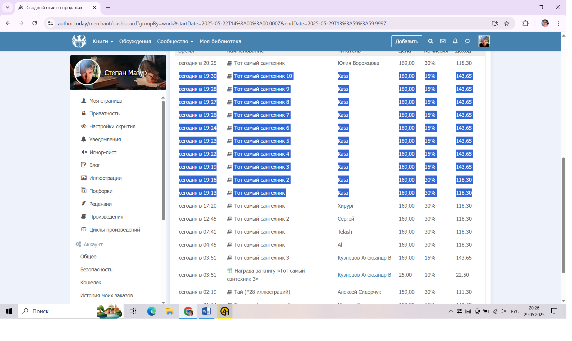Select Произведения in the sidebar
The width and height of the screenshot is (572, 341).
click(x=106, y=217)
